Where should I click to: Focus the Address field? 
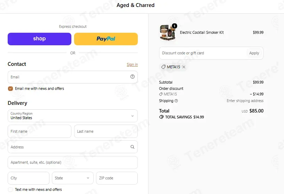tap(73, 147)
